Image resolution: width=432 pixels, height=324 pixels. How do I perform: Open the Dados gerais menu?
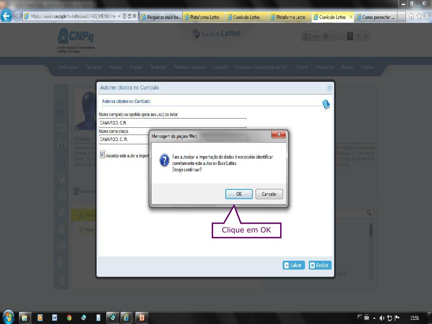68,67
